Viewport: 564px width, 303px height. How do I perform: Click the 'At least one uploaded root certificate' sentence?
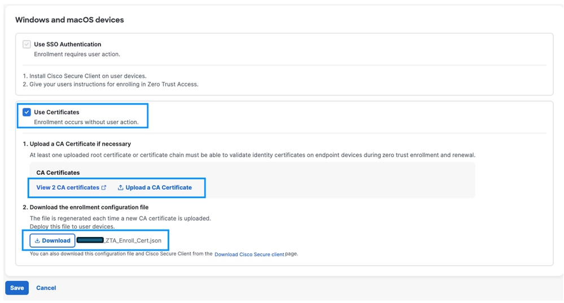tap(252, 155)
